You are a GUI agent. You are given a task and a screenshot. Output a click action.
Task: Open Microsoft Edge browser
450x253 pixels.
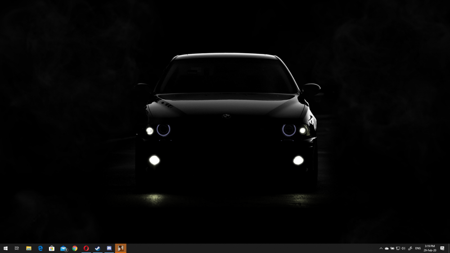[x=40, y=248]
